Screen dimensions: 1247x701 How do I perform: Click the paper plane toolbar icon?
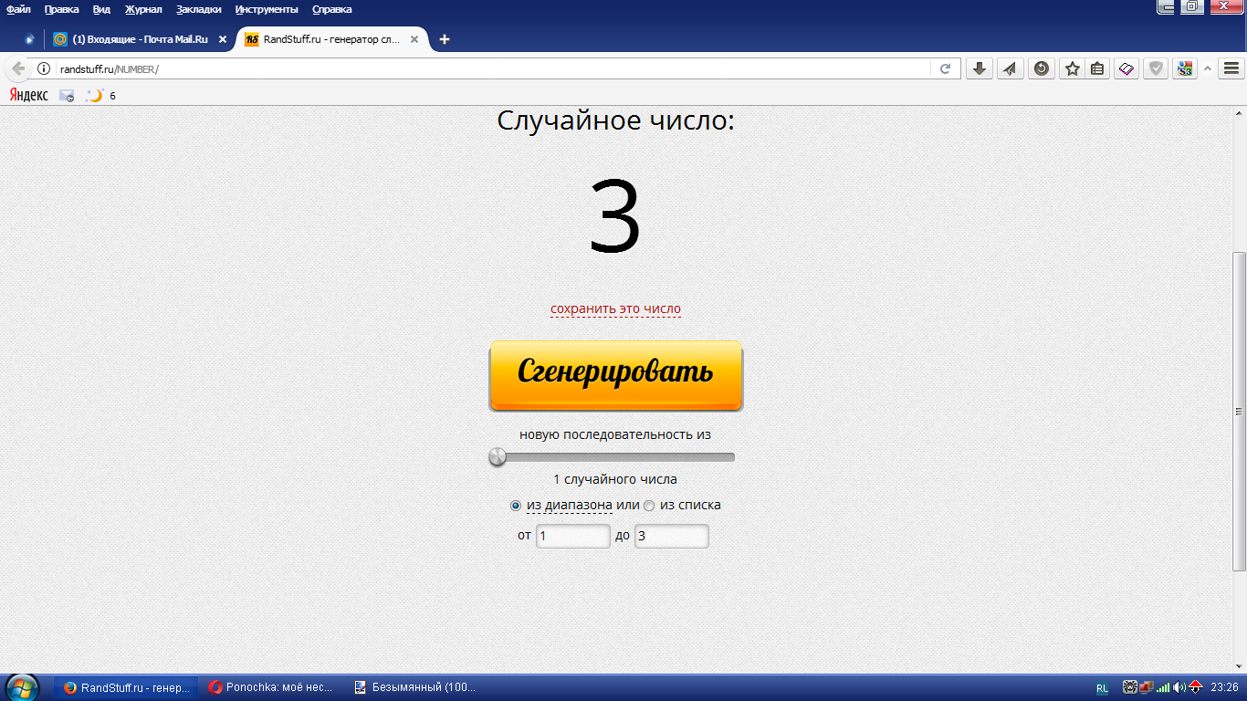(1011, 68)
